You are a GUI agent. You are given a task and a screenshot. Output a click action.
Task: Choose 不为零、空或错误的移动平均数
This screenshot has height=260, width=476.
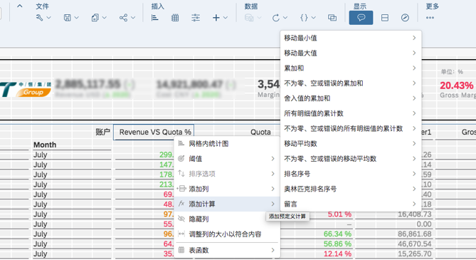coord(351,159)
